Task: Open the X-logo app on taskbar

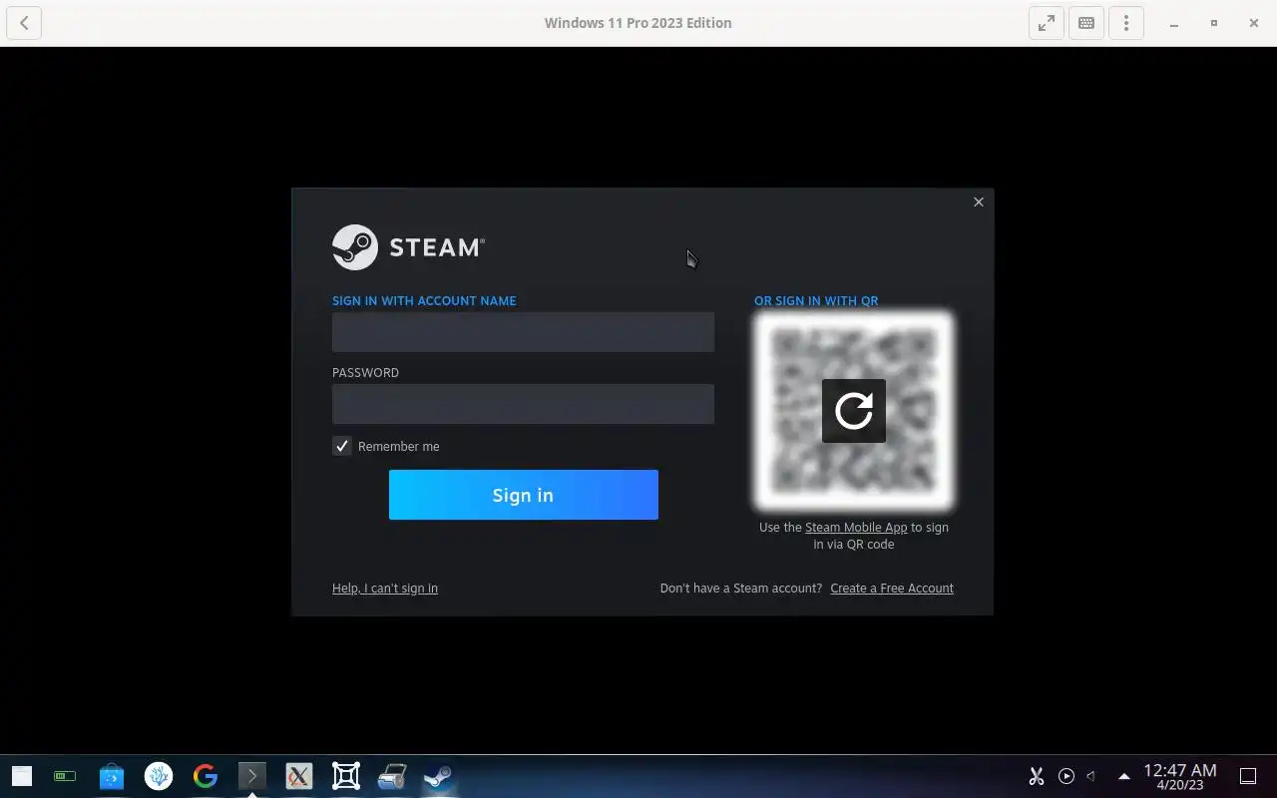Action: pyautogui.click(x=299, y=776)
